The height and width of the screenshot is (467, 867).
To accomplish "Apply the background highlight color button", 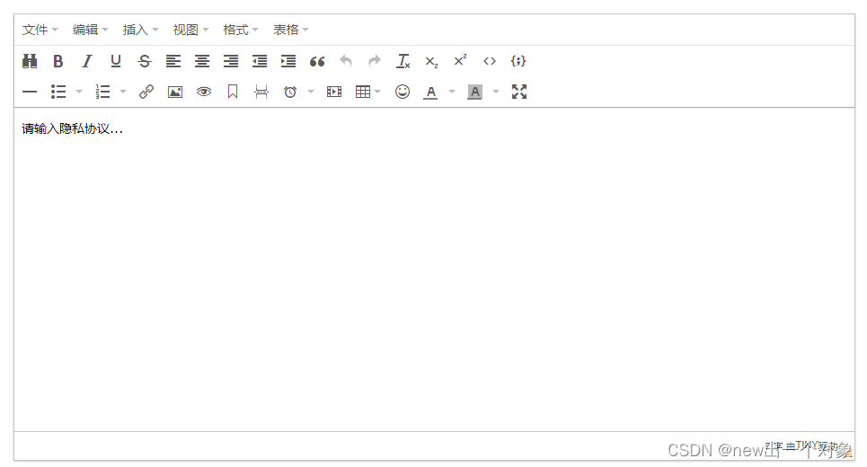I will [x=475, y=92].
